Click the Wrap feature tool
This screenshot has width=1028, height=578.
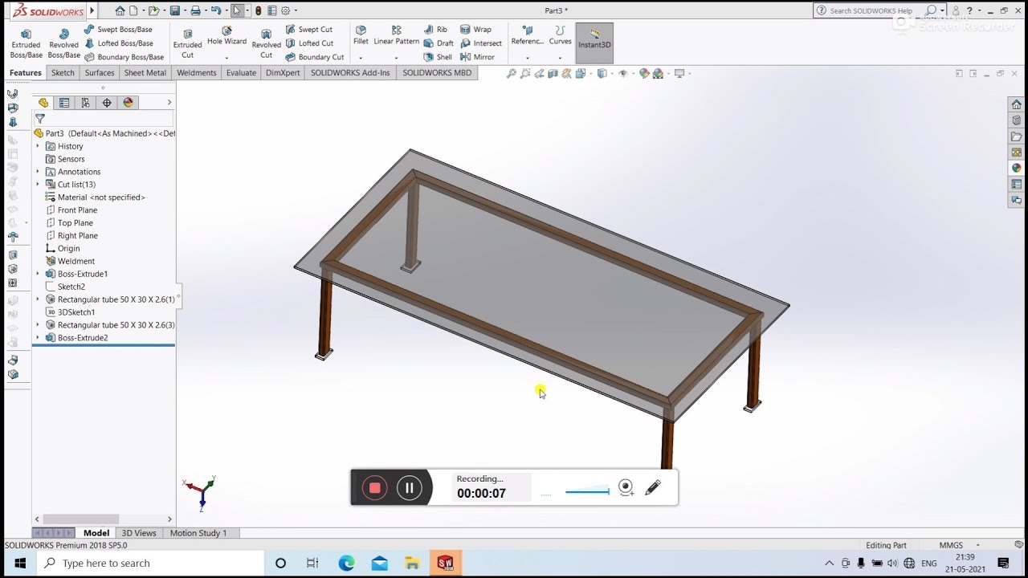click(475, 30)
